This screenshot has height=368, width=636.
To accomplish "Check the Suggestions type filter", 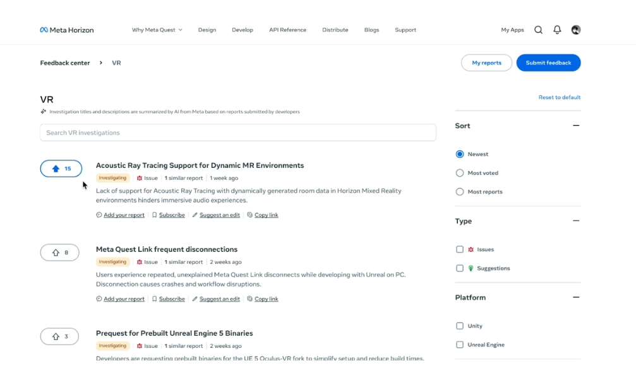I will 460,268.
